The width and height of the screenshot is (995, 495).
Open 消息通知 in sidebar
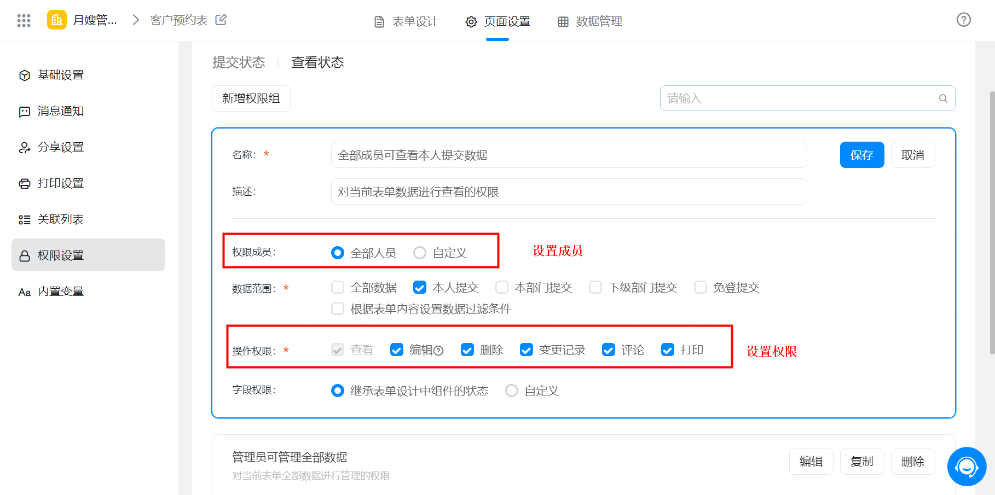tap(88, 111)
